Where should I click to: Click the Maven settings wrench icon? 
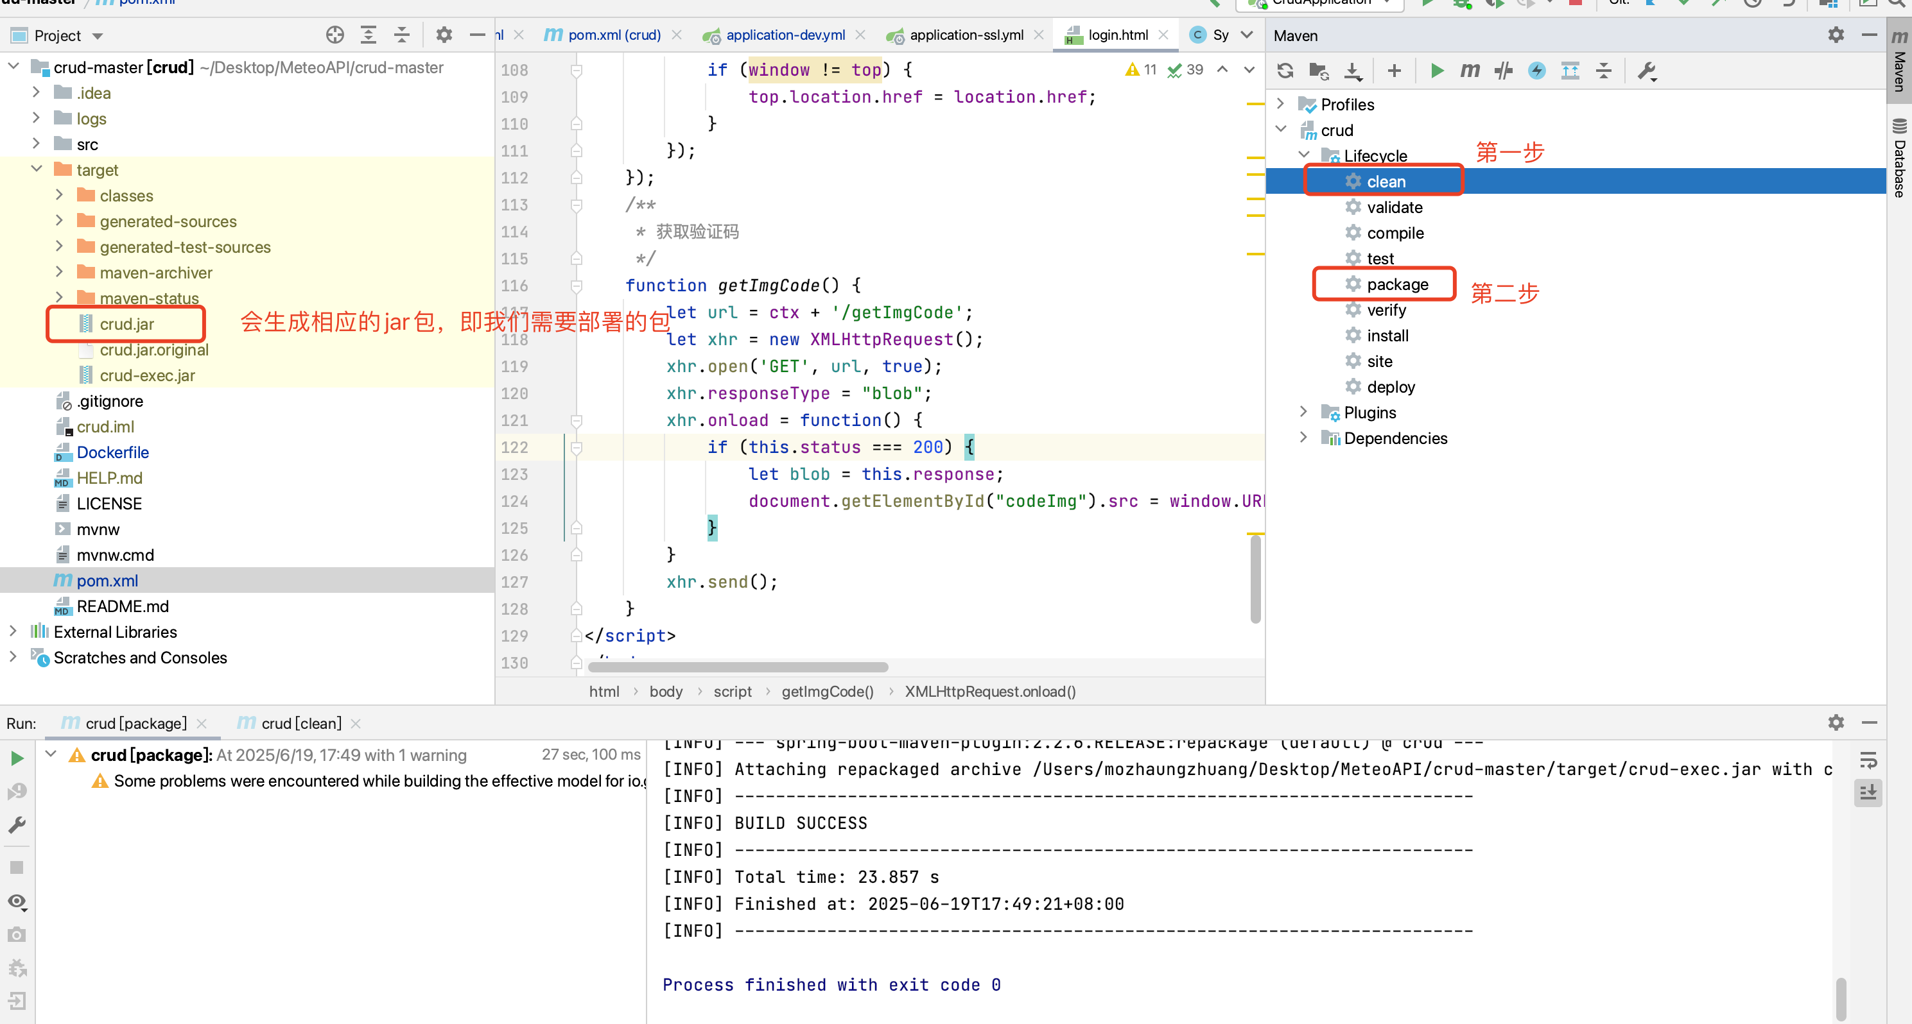(x=1647, y=71)
